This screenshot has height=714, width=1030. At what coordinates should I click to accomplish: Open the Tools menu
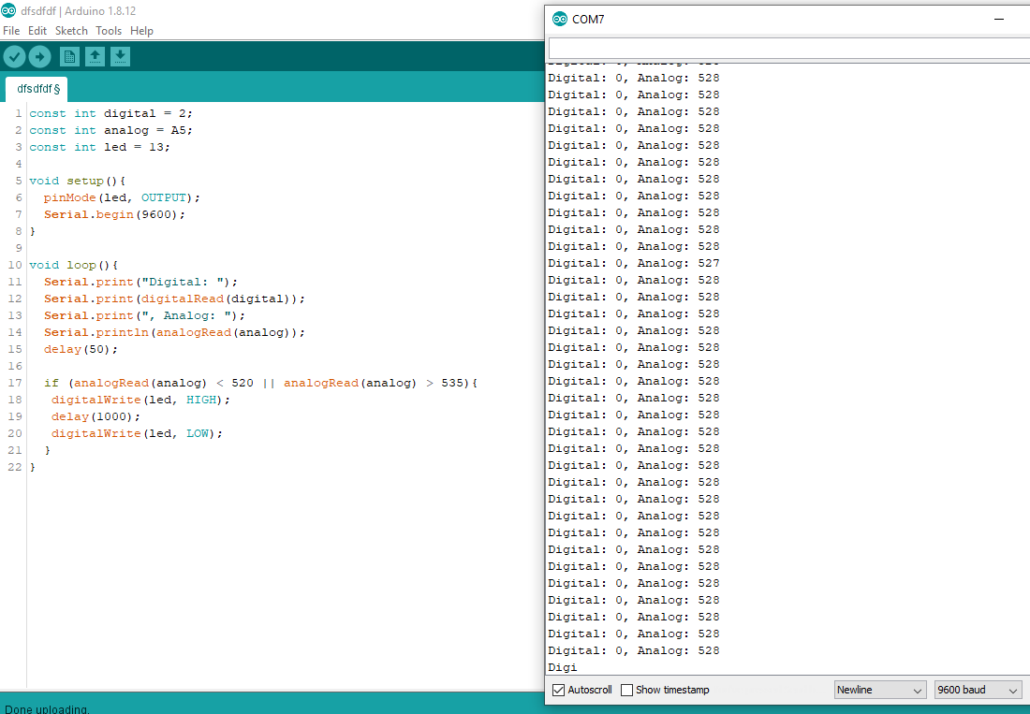point(109,31)
